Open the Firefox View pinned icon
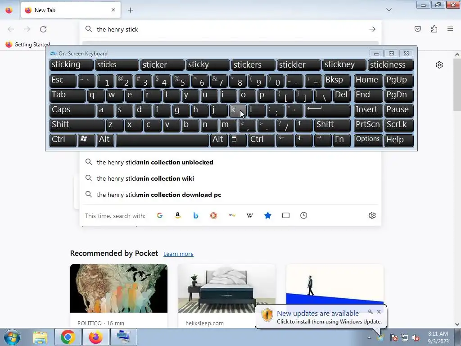461x346 pixels. (9, 10)
